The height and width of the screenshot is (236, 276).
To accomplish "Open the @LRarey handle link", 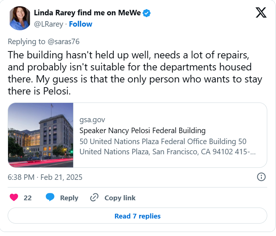I will pos(49,24).
